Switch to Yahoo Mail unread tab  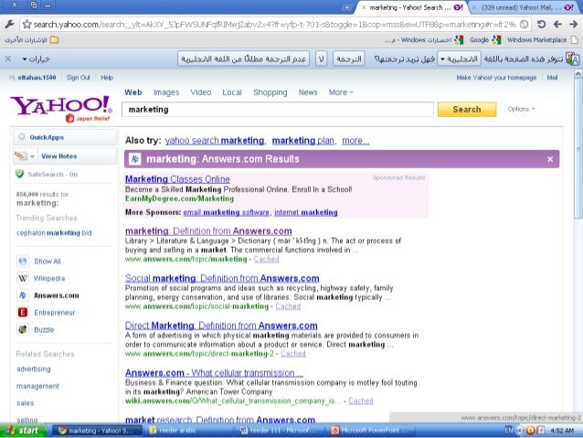(x=522, y=7)
